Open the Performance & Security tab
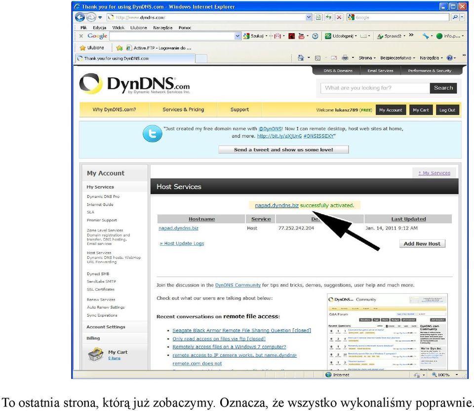The height and width of the screenshot is (411, 474). pyautogui.click(x=429, y=71)
